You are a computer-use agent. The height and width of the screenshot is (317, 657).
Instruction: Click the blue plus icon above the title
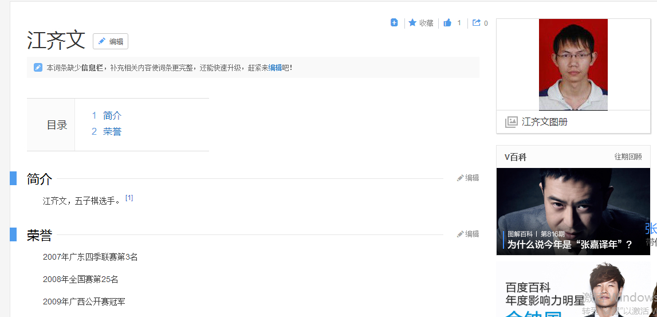click(x=394, y=22)
